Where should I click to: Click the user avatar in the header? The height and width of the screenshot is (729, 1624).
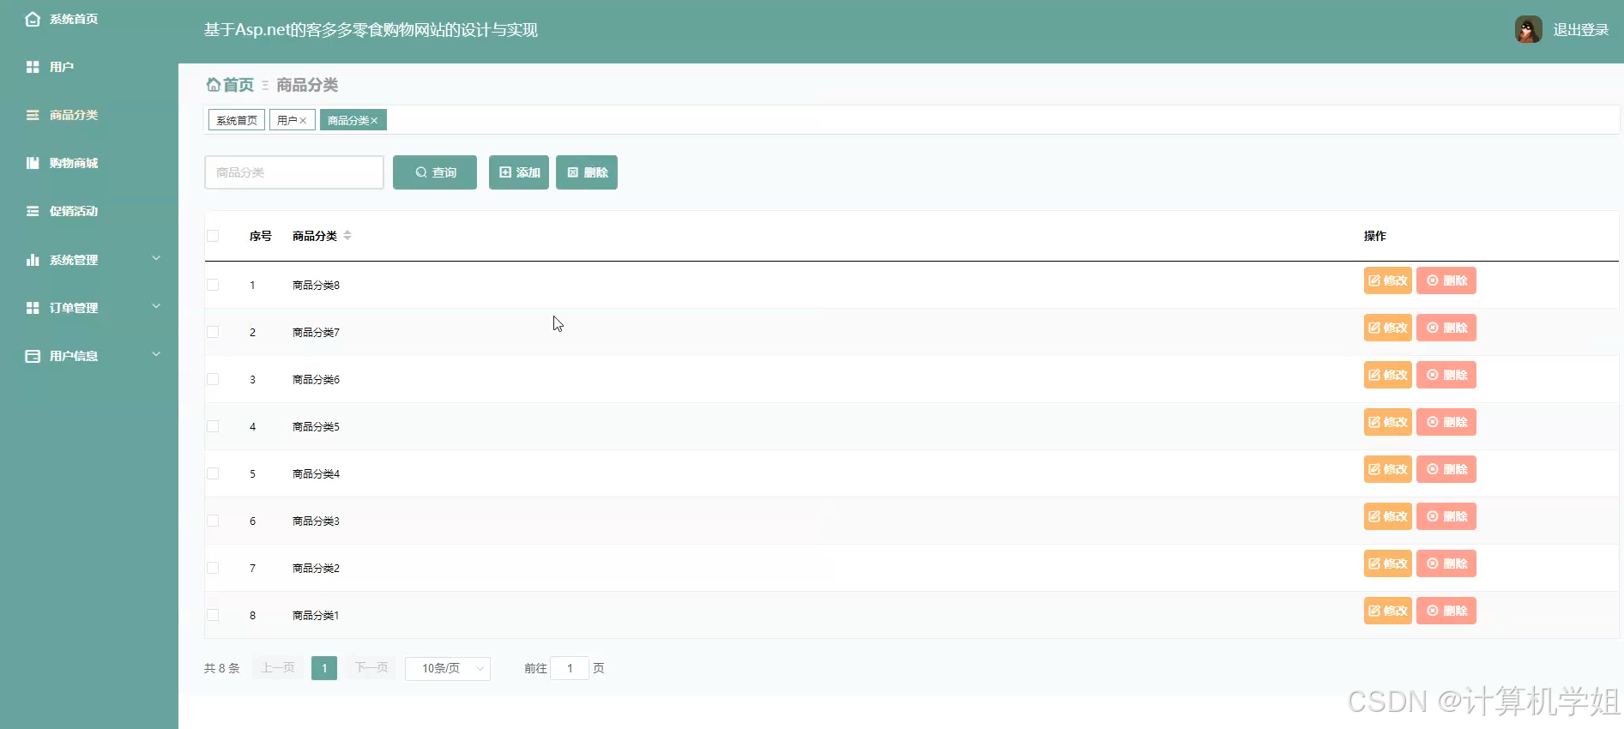click(1528, 30)
